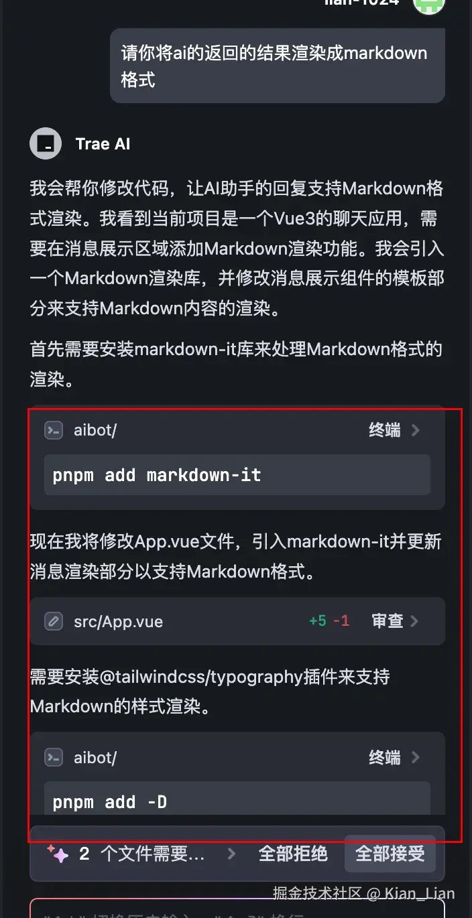
Task: Click the terminal icon in second aibot/ block
Action: point(54,757)
